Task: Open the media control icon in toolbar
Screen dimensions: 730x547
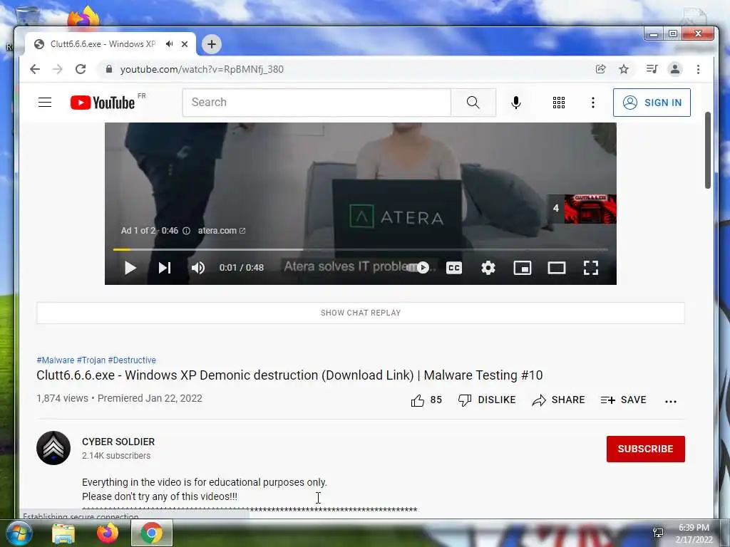Action: 652,69
